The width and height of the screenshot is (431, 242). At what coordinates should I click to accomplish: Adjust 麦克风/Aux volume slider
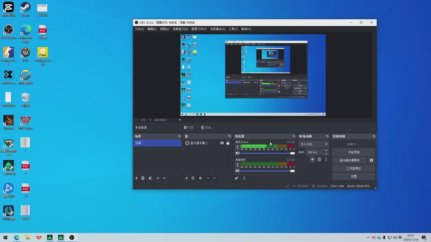pos(268,153)
